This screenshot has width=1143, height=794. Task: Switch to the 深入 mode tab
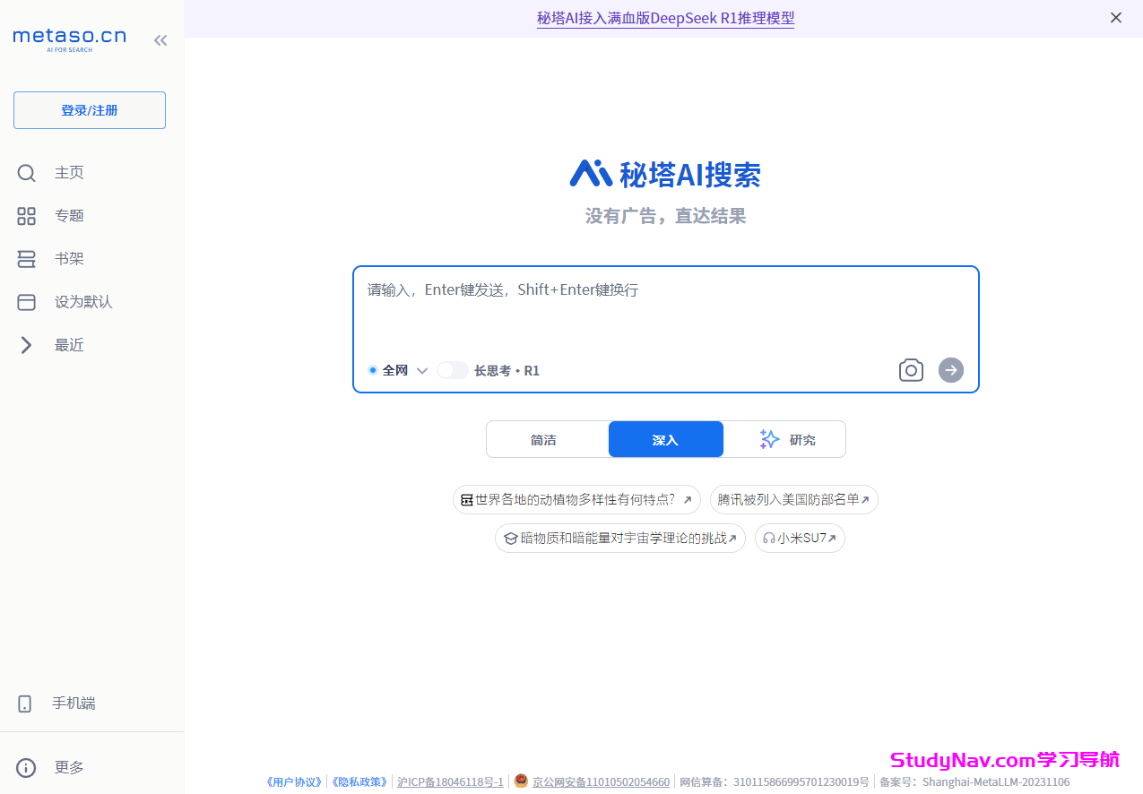[666, 439]
